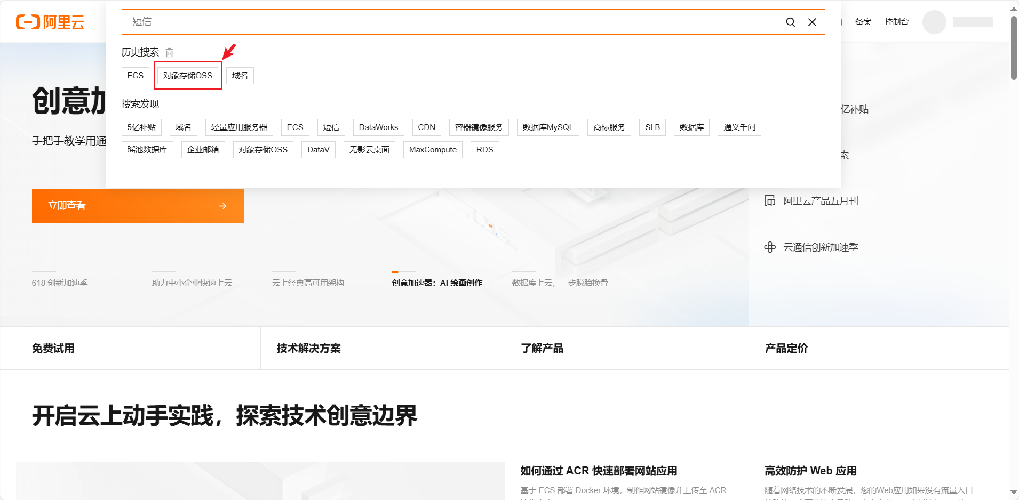
Task: Open the 控制台 link
Action: coord(897,22)
